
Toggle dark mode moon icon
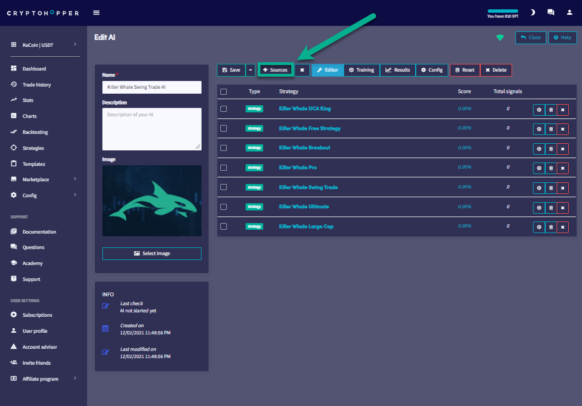(x=532, y=13)
